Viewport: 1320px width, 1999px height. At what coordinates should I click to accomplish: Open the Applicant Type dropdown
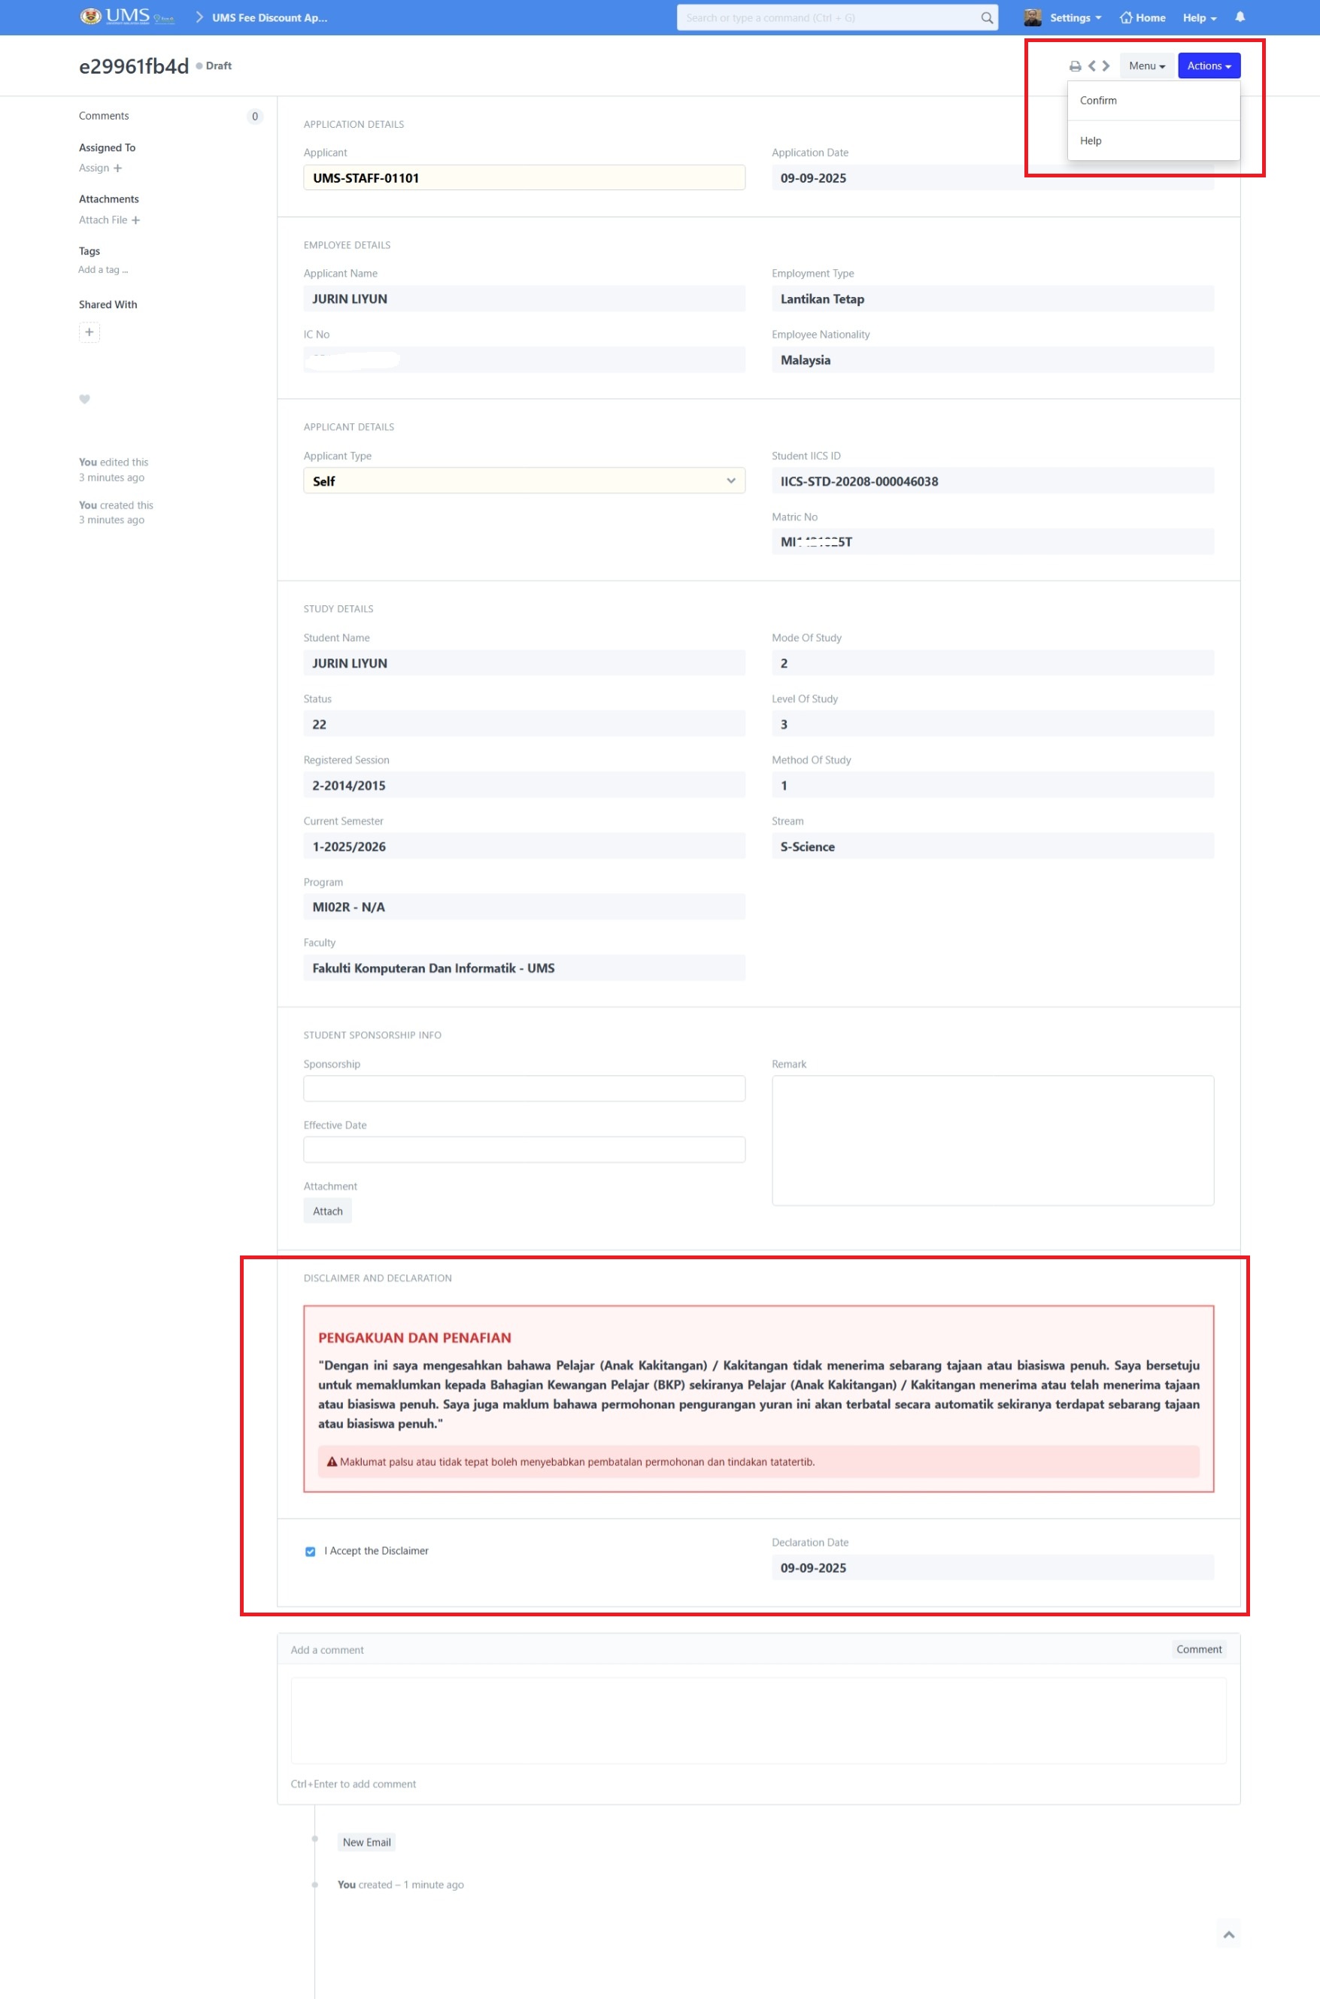point(523,481)
